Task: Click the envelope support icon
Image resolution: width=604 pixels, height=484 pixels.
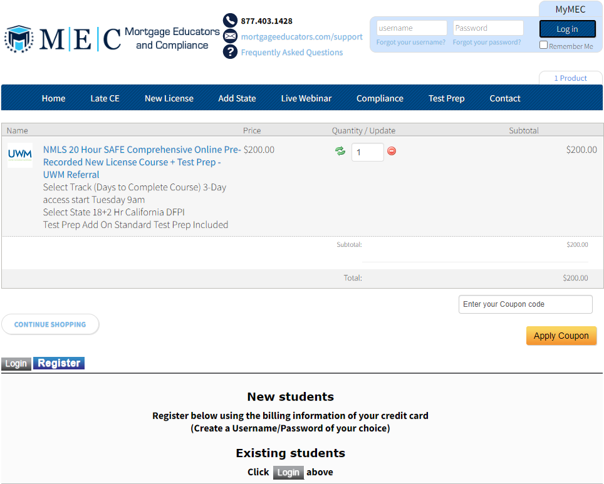Action: pos(230,36)
